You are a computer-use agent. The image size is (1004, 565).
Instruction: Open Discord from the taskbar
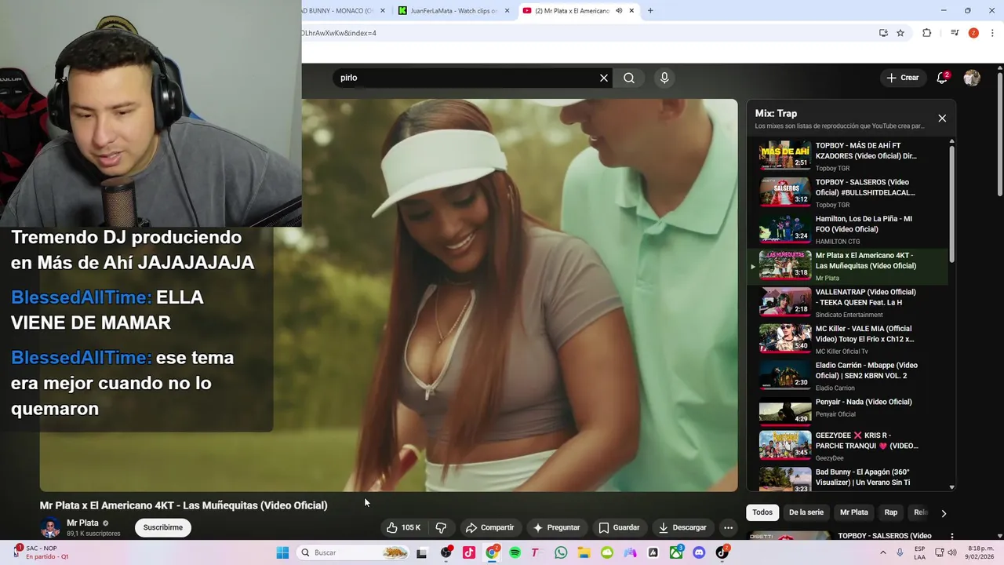tap(699, 552)
